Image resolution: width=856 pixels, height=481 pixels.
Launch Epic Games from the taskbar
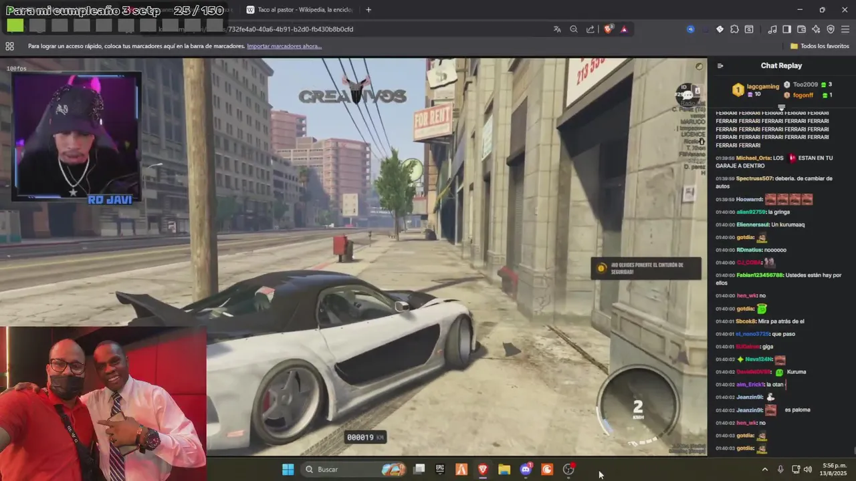[x=440, y=470]
